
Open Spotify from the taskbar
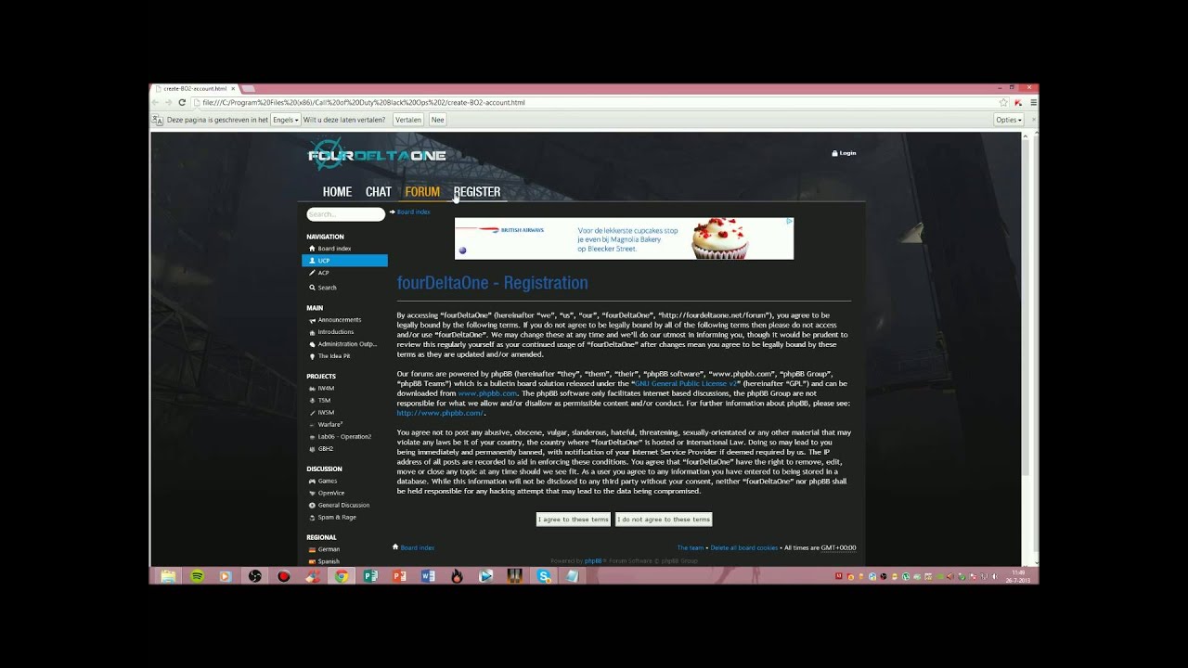[x=197, y=576]
